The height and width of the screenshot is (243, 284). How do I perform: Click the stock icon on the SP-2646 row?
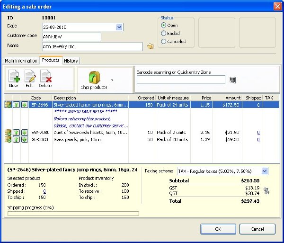[8, 105]
